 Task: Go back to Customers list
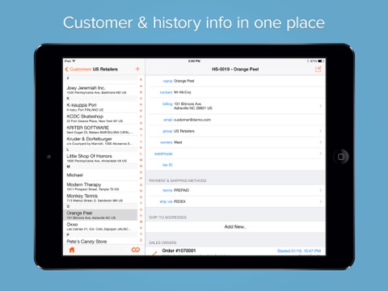[78, 70]
